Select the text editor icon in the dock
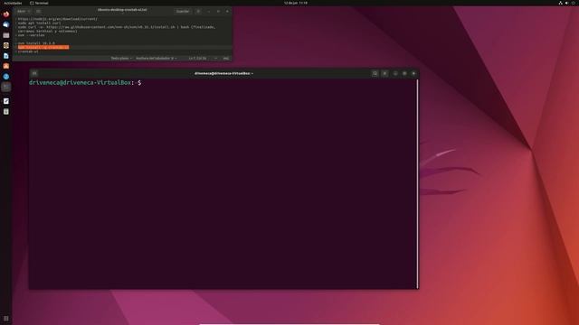Screen dimensions: 579x325 pyautogui.click(x=6, y=101)
